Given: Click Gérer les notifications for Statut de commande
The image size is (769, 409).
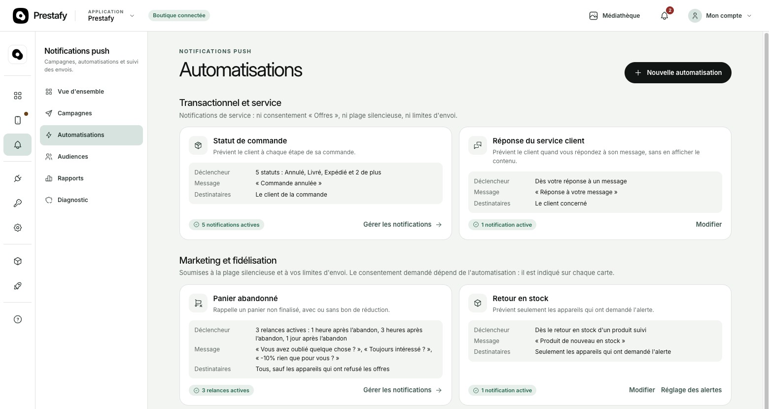Looking at the screenshot, I should click(x=403, y=225).
